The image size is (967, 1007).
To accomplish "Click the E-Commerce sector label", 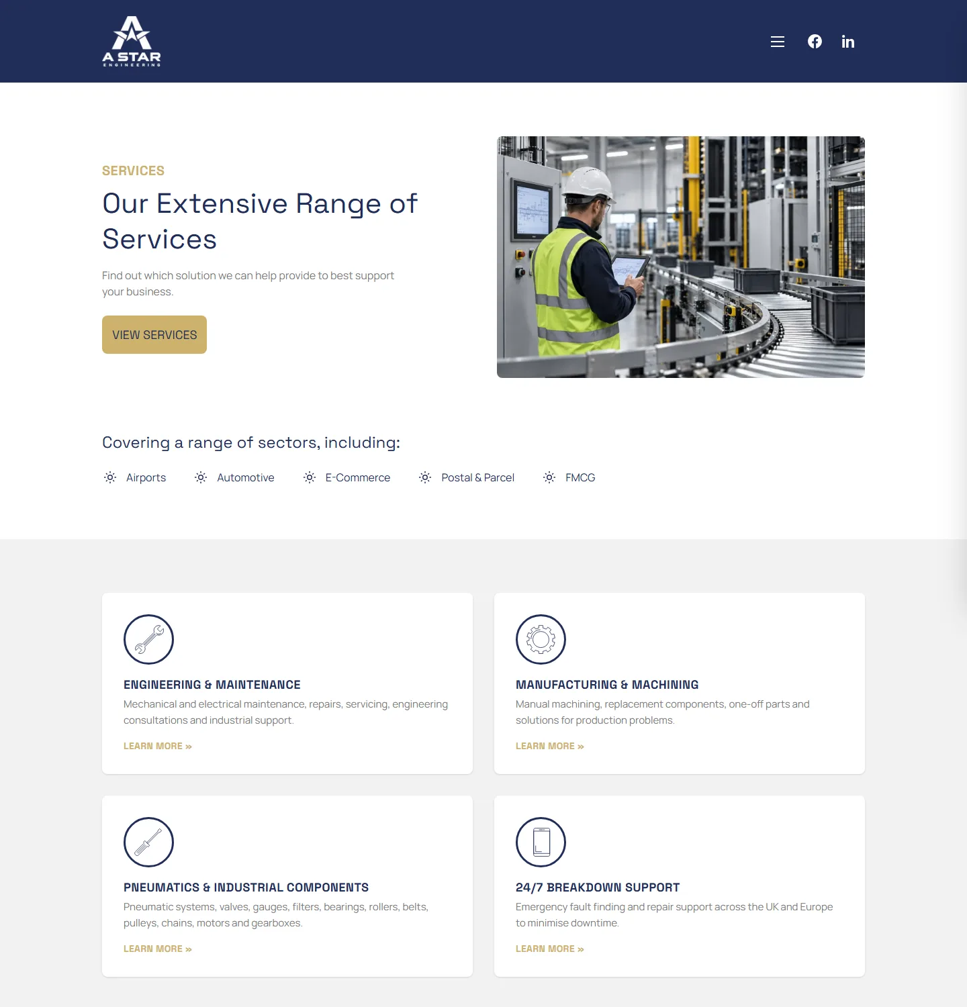I will (358, 477).
